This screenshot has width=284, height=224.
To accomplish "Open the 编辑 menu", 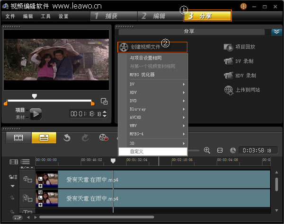I will pyautogui.click(x=28, y=16).
